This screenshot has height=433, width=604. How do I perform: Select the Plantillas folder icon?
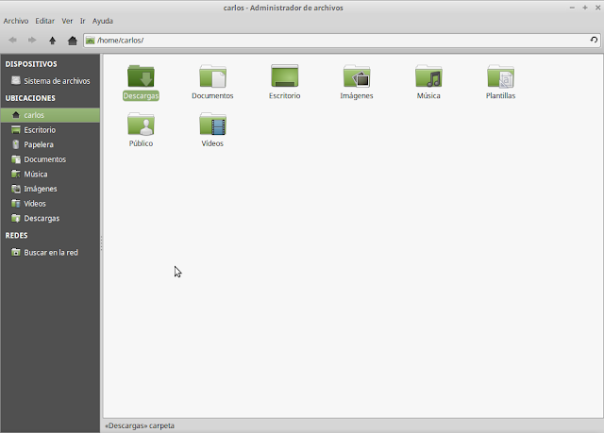pos(500,75)
